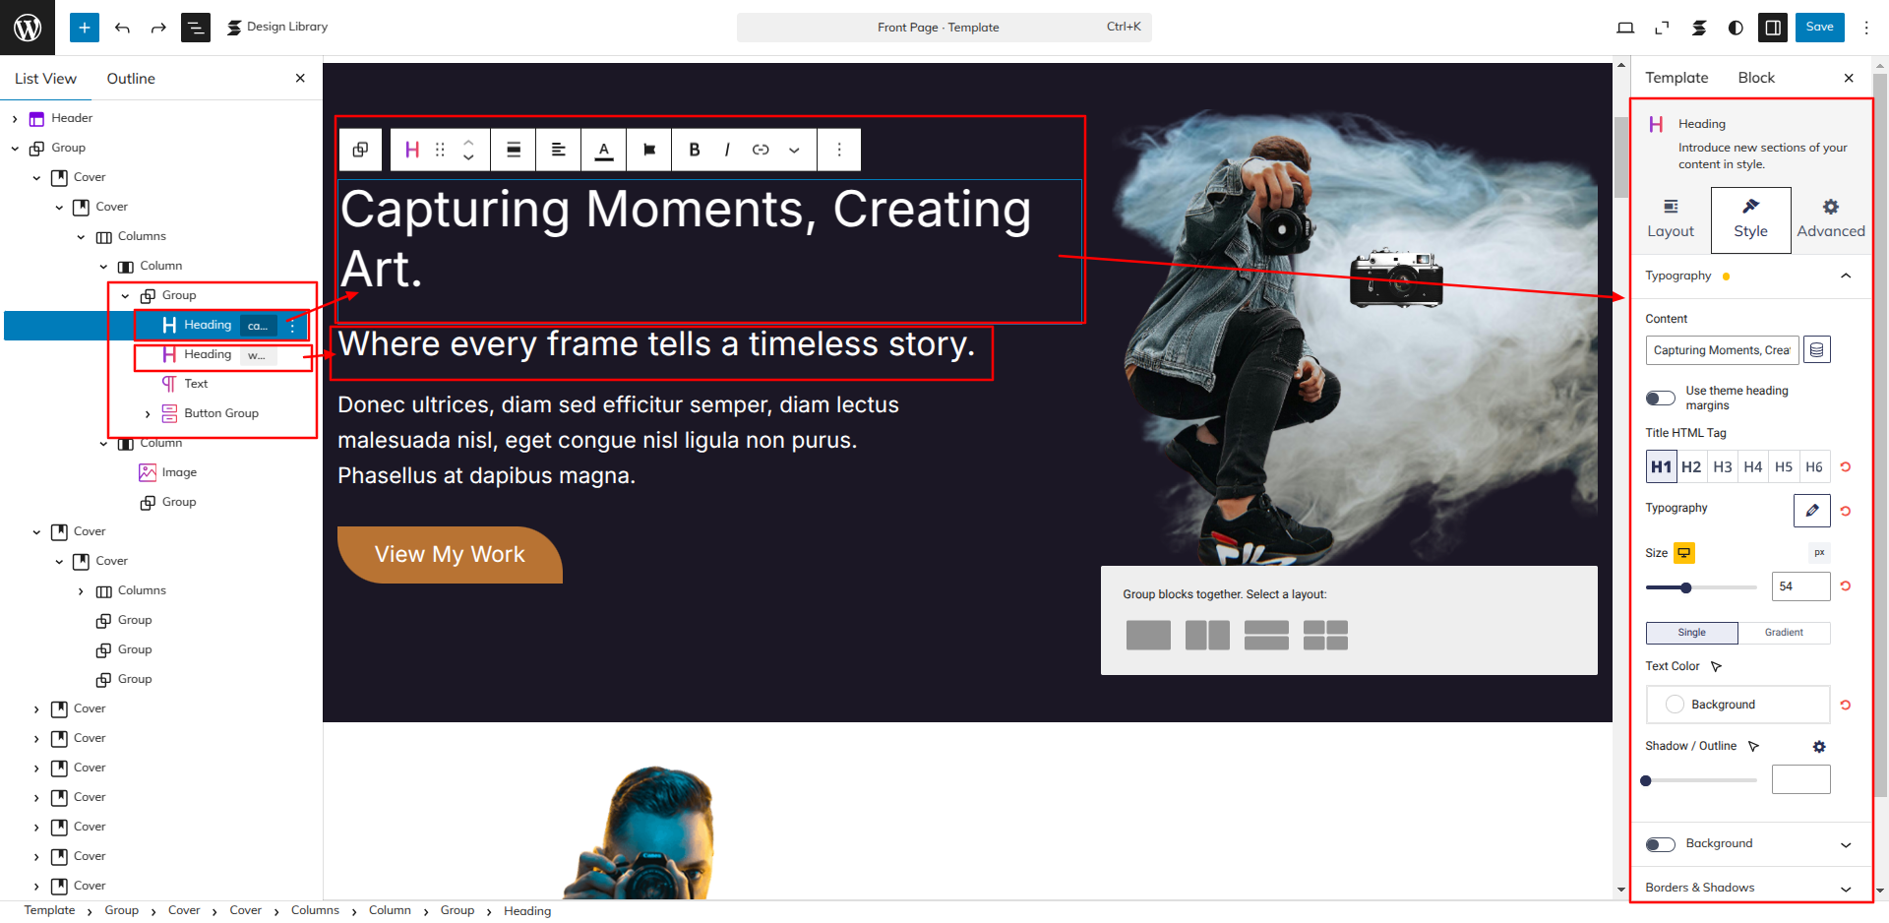
Task: Expand the Button Group tree item
Action: tap(148, 414)
